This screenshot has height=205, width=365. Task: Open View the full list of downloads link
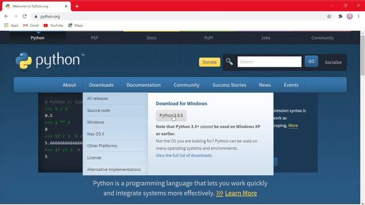(184, 155)
